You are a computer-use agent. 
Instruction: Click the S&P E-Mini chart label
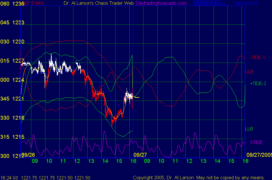(x=33, y=3)
